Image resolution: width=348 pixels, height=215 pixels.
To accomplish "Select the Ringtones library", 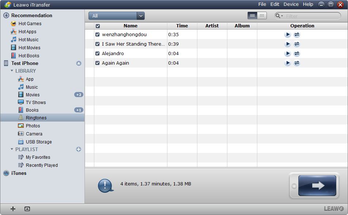I will tap(42, 118).
